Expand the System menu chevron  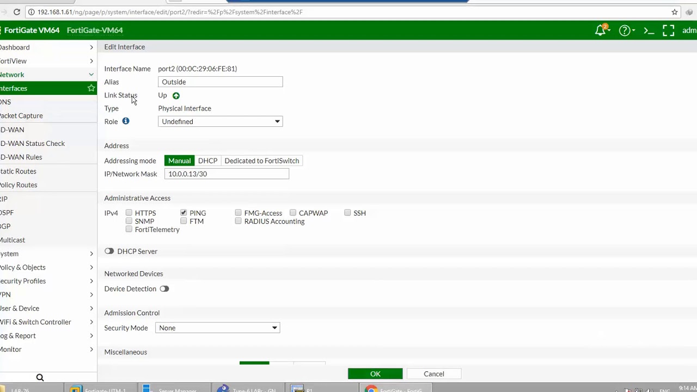click(x=91, y=254)
